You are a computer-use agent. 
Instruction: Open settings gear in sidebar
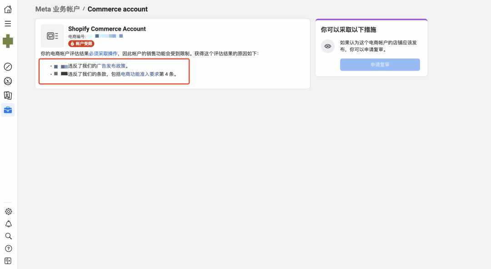click(9, 211)
